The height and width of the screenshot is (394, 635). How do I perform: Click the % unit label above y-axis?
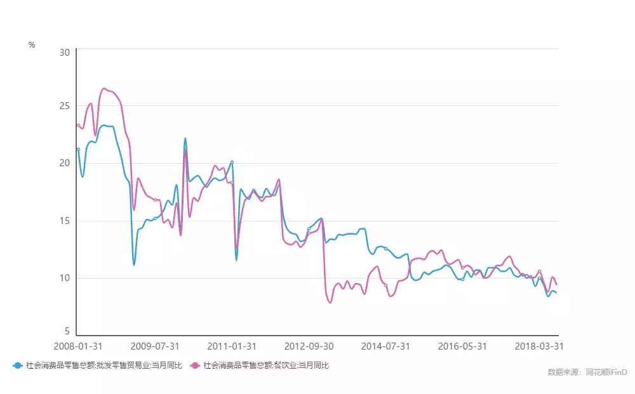pos(32,44)
